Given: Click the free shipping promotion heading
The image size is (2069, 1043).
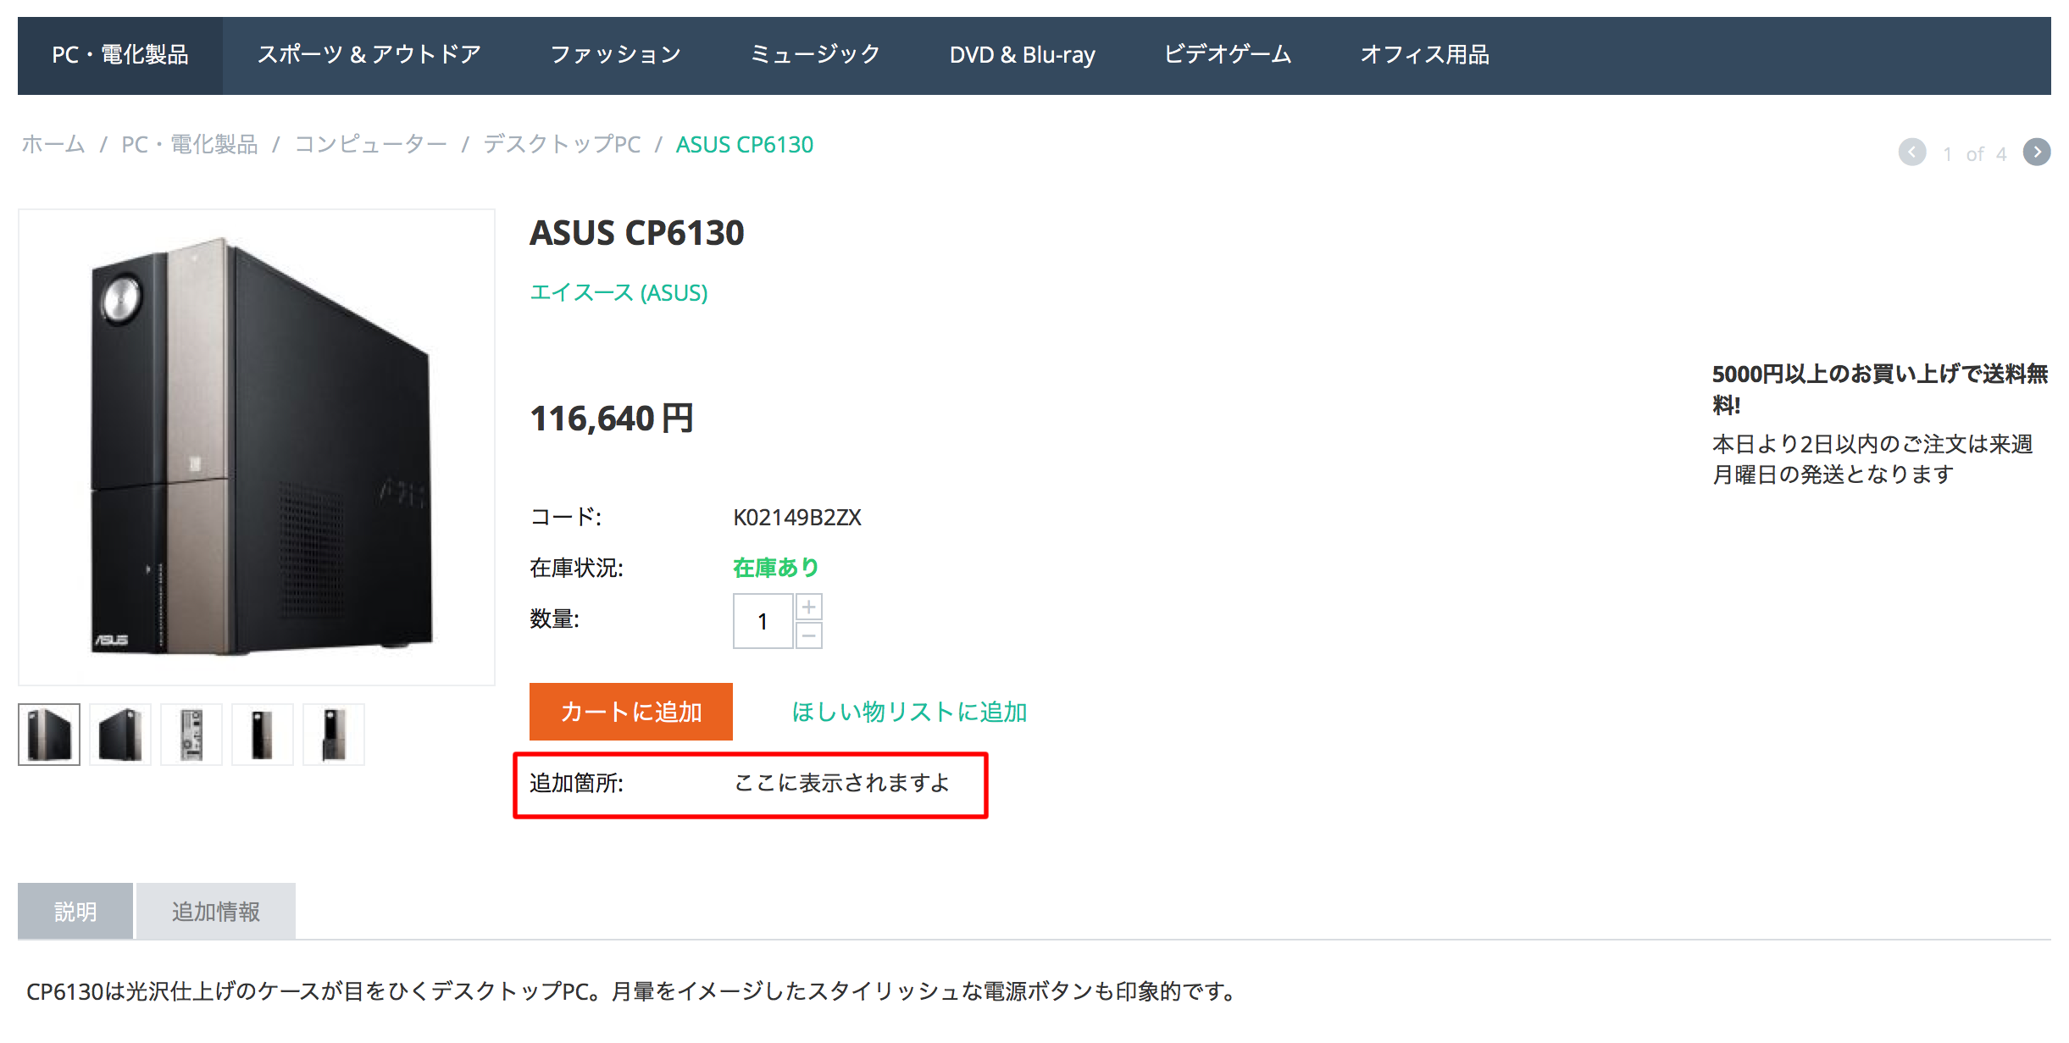Looking at the screenshot, I should pyautogui.click(x=1880, y=389).
